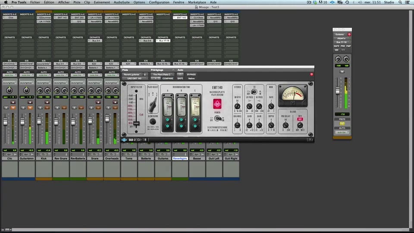Click the Dry/Wet mix knob
The image size is (414, 233).
click(300, 126)
